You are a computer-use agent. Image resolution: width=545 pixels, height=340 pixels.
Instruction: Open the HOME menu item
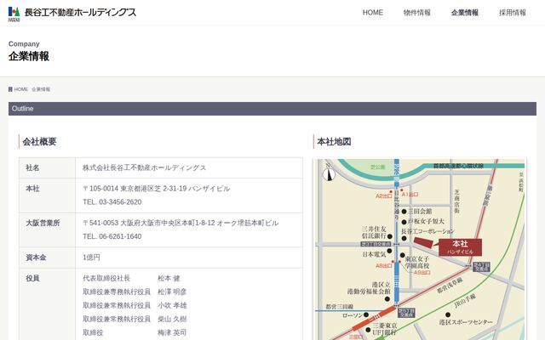tap(373, 13)
